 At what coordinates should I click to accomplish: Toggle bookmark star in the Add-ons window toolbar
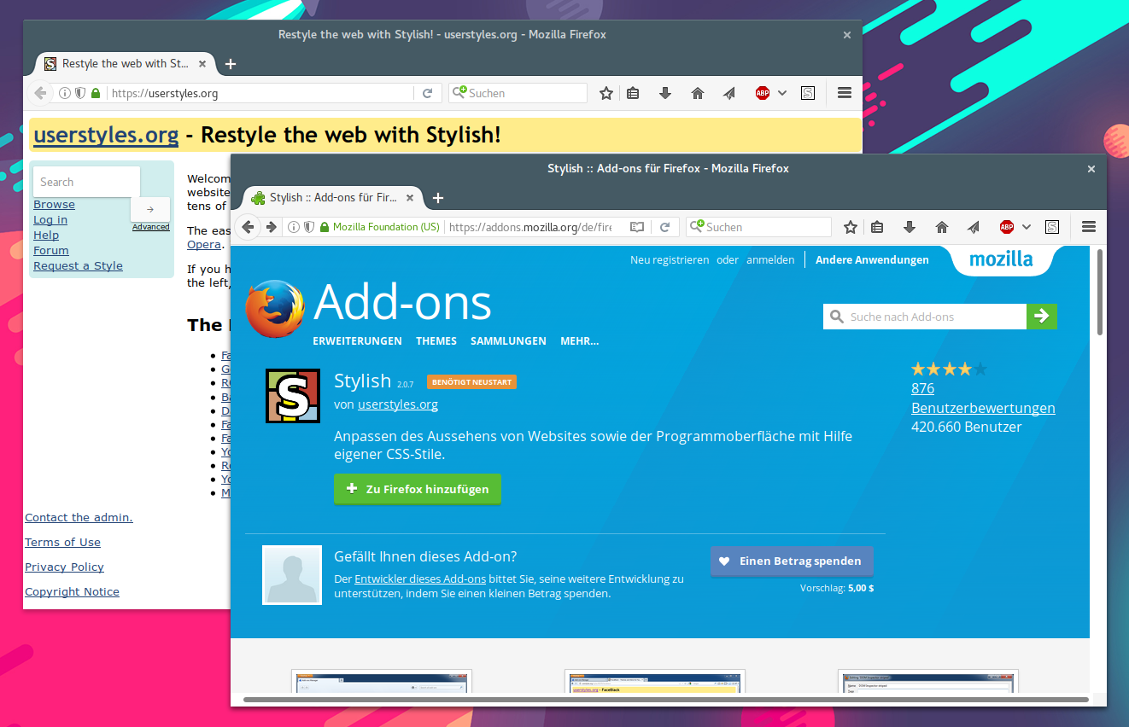click(851, 227)
